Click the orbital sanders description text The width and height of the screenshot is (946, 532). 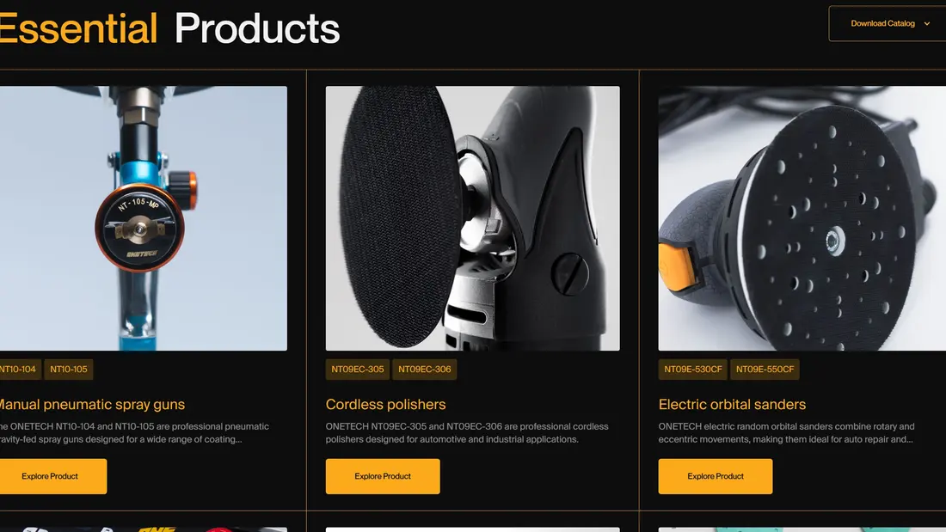[x=786, y=432]
